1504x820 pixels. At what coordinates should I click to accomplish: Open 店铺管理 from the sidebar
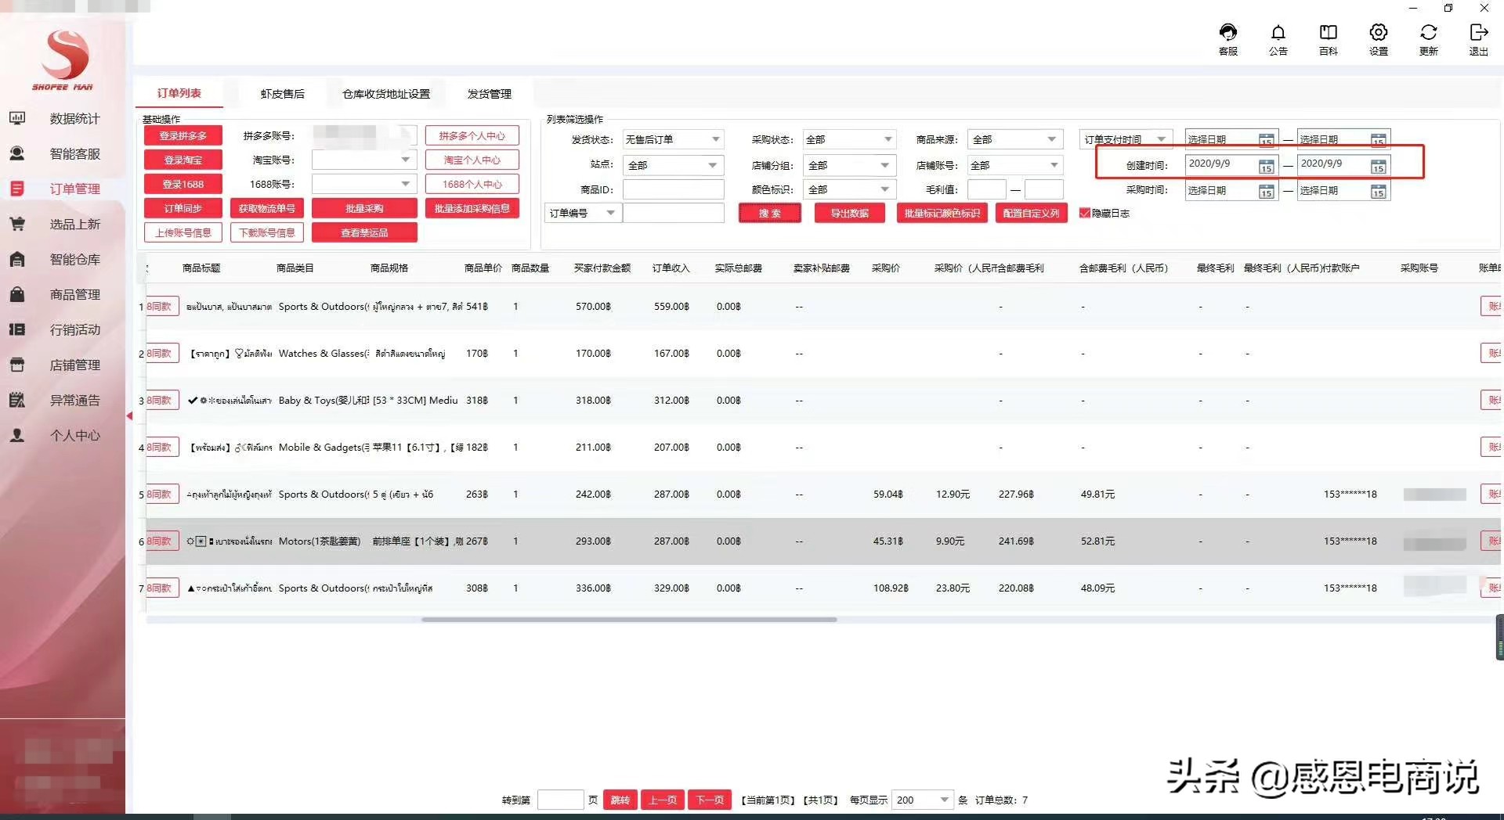[74, 365]
